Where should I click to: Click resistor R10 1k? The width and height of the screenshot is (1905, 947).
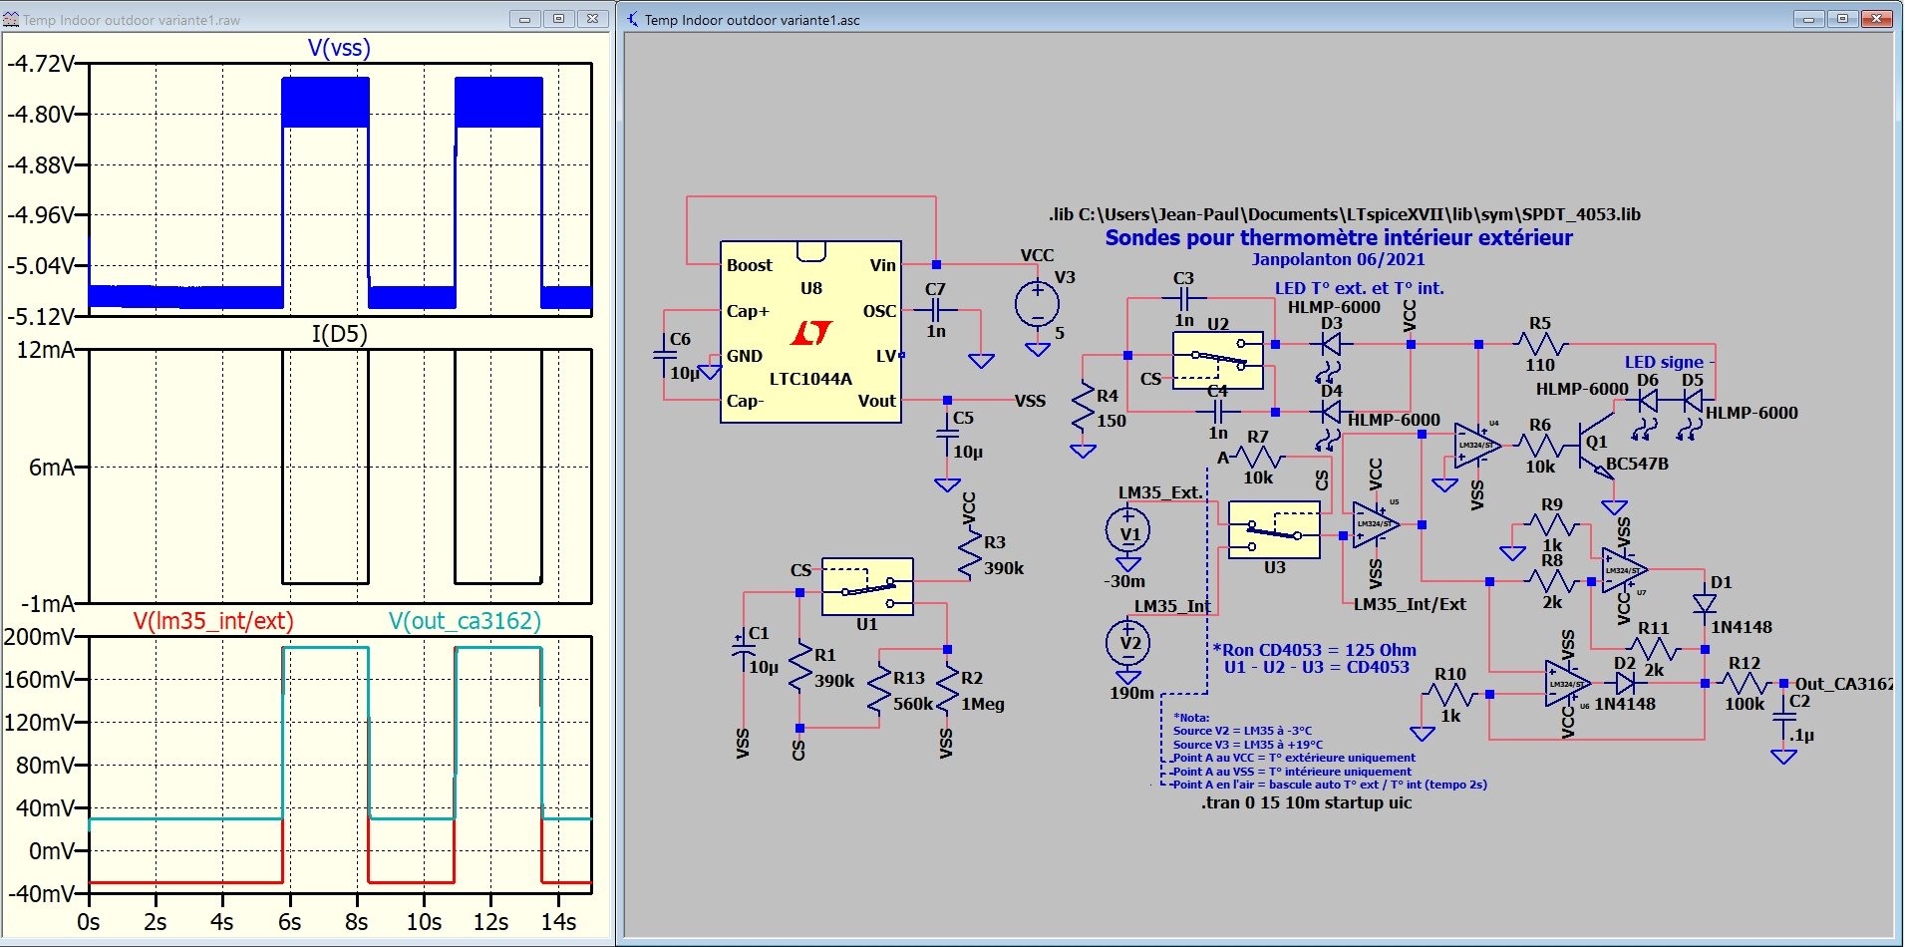pyautogui.click(x=1450, y=695)
